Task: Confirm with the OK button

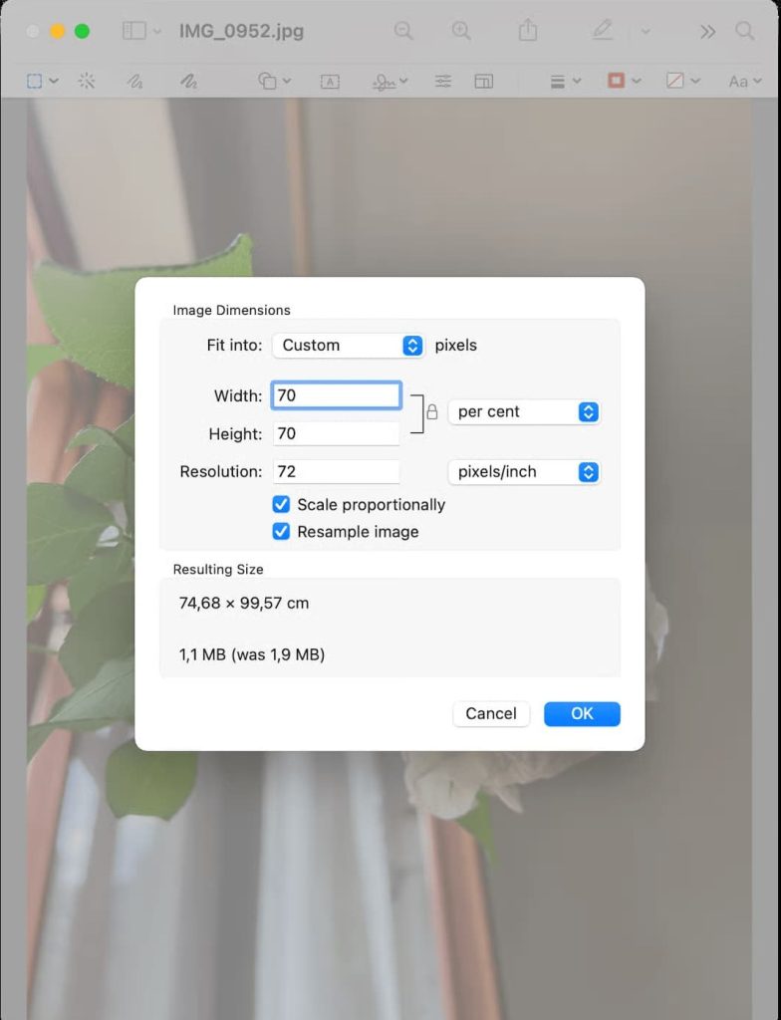Action: (582, 713)
